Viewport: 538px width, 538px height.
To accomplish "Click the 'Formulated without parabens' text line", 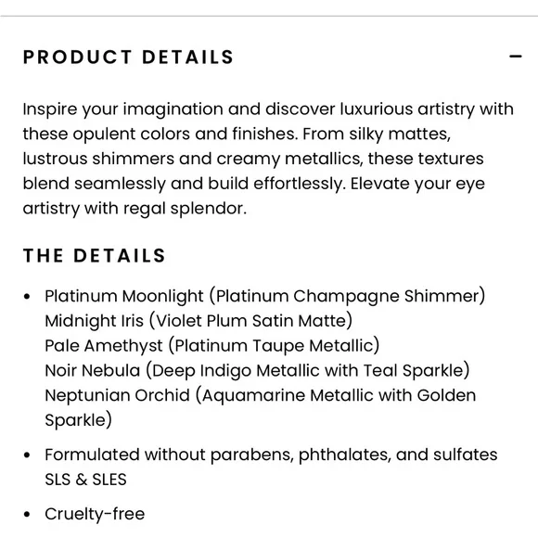I will pyautogui.click(x=271, y=455).
